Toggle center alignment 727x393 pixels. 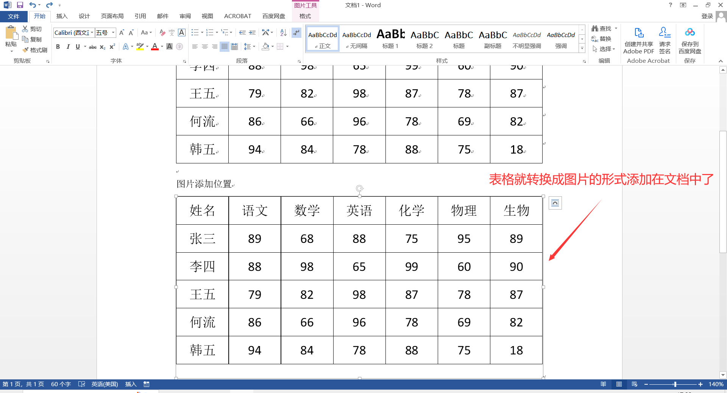coord(204,47)
